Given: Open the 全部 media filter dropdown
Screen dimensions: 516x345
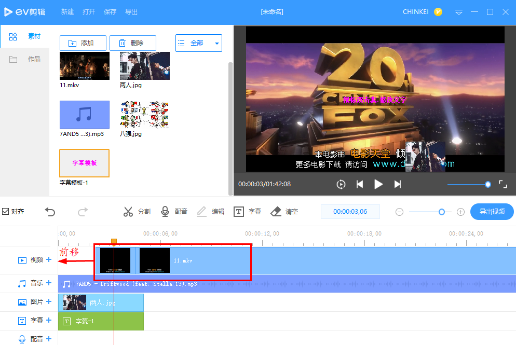Looking at the screenshot, I should (x=199, y=43).
